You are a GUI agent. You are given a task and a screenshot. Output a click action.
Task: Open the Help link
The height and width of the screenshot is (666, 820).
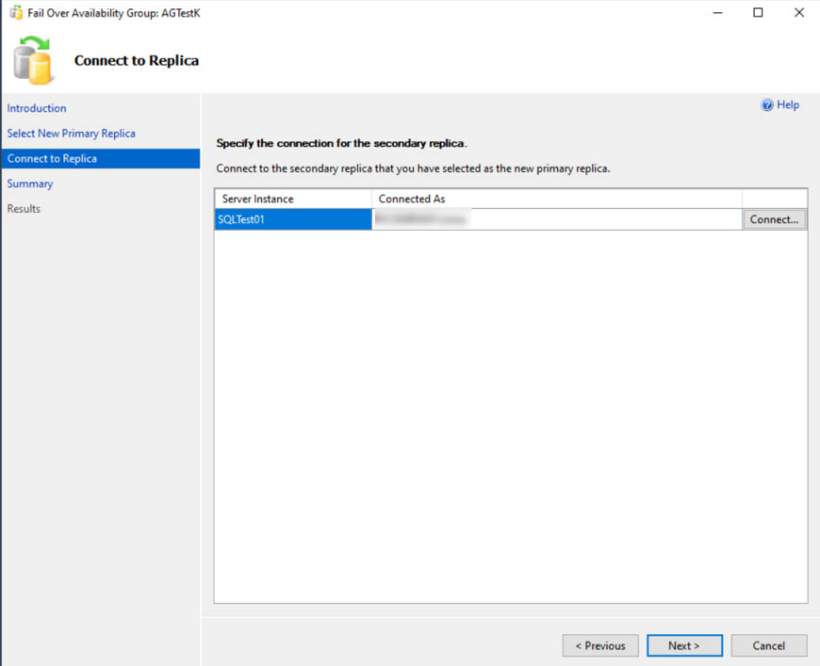click(787, 106)
